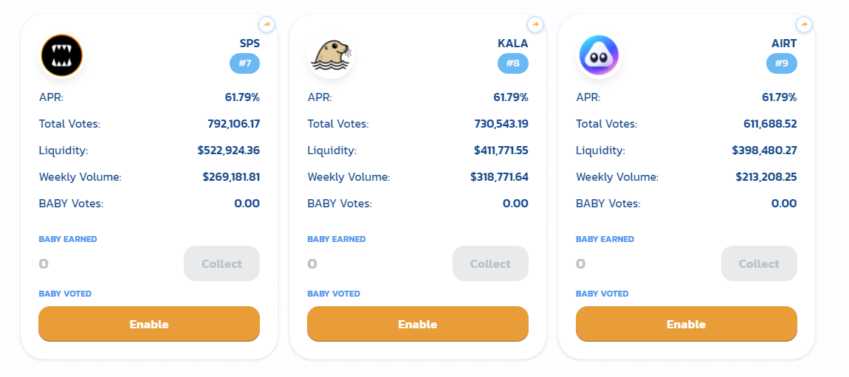849x377 pixels.
Task: Click SPS BABY earned amount
Action: (x=44, y=263)
